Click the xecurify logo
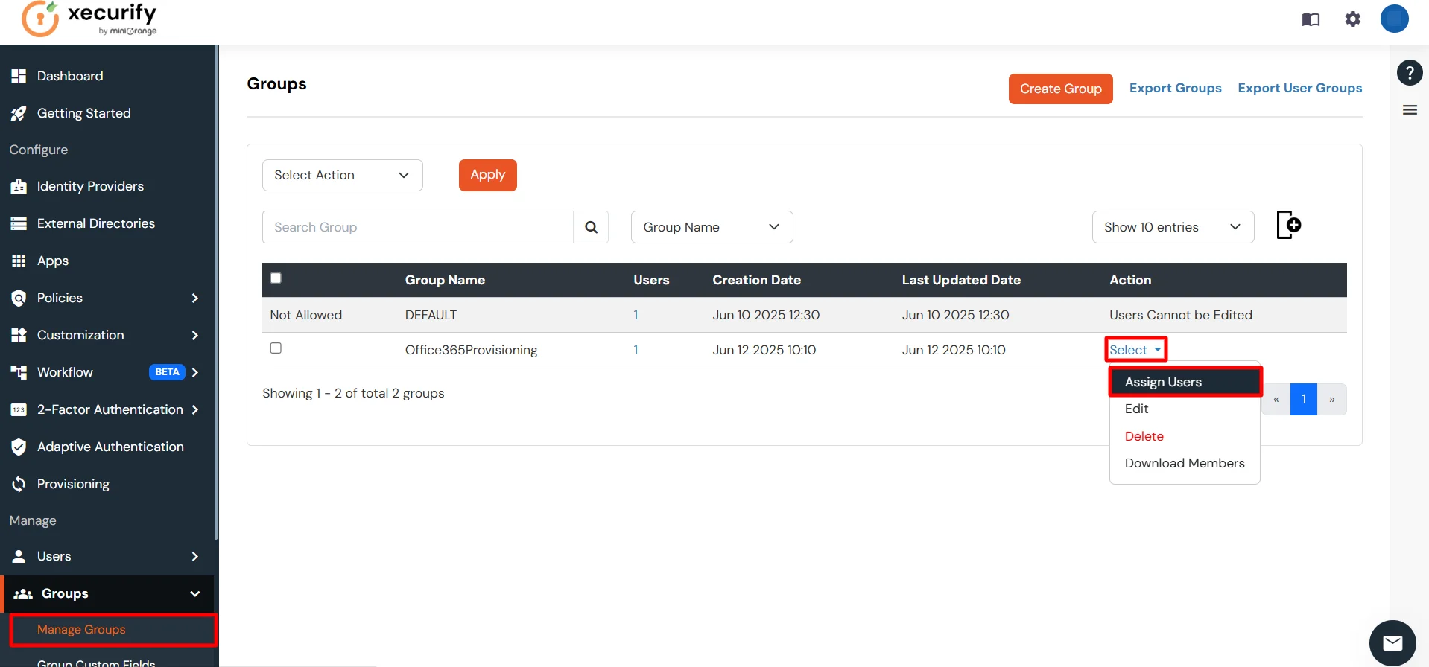 (x=89, y=19)
